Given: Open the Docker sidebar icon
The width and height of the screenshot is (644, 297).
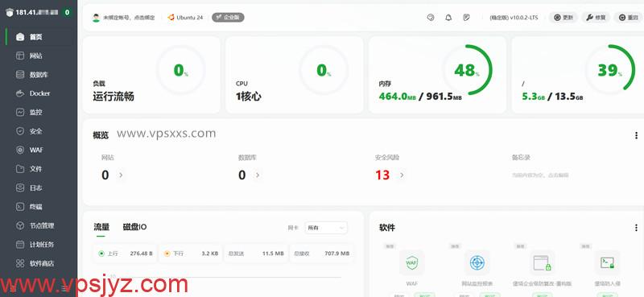Looking at the screenshot, I should coord(19,93).
